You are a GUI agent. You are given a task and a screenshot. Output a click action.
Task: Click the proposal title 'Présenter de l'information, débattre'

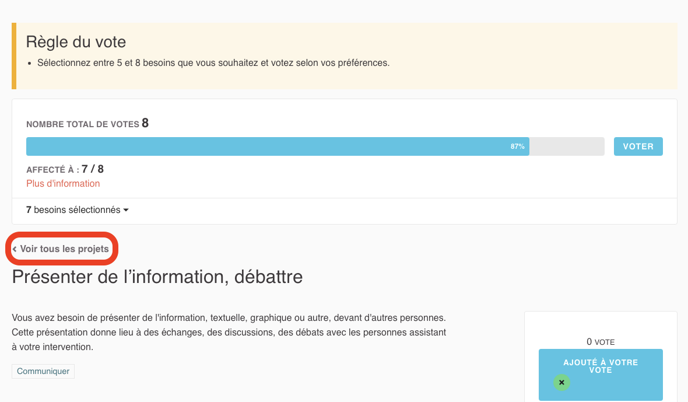(157, 277)
